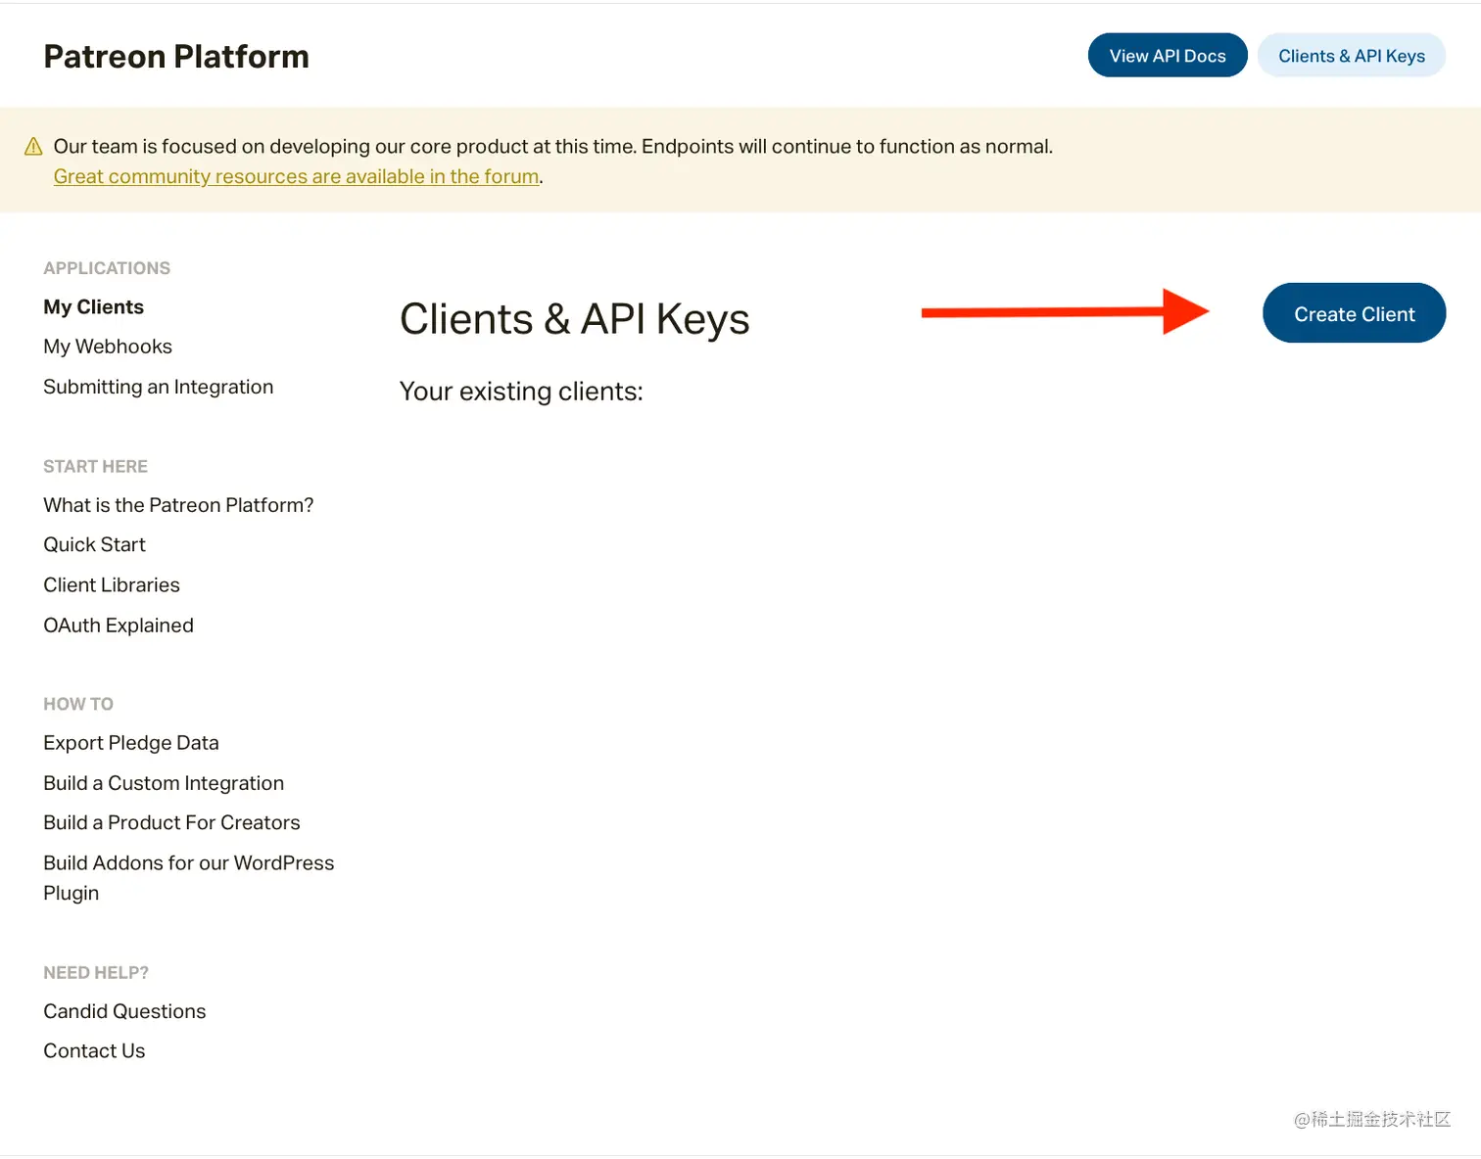Open Clients & API Keys page
Image resolution: width=1481 pixels, height=1159 pixels.
(x=1351, y=56)
